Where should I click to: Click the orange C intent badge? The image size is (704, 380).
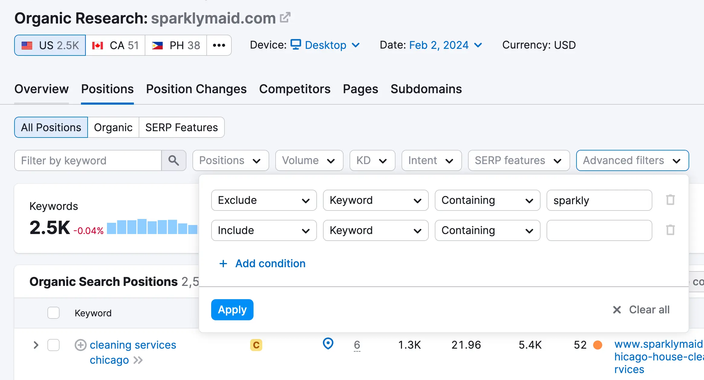tap(256, 345)
